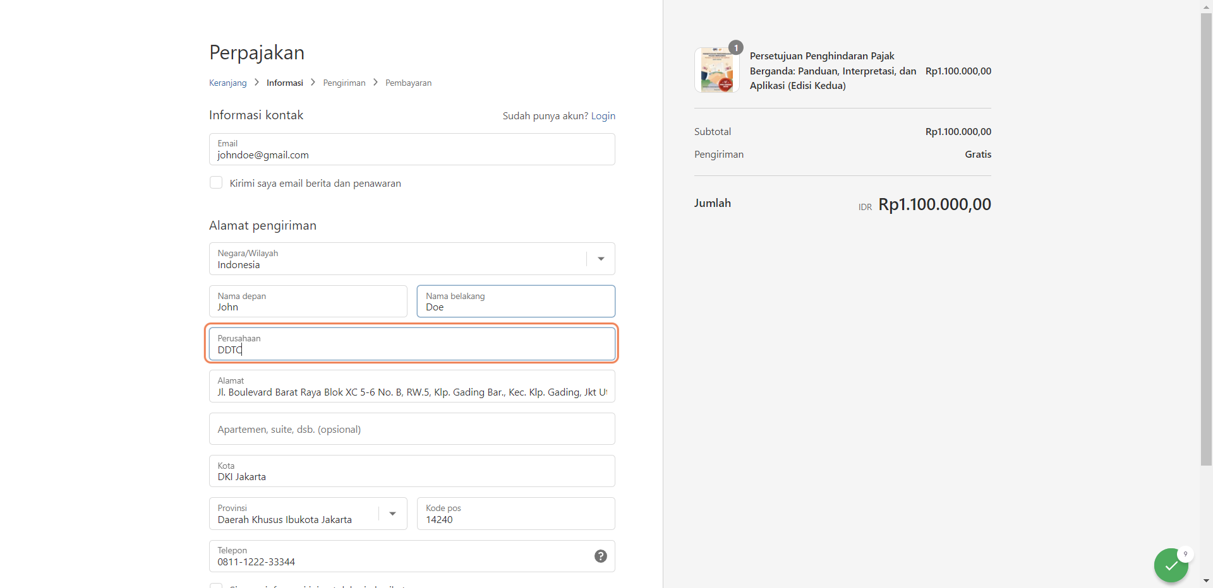Click the Perpajakan store title

tap(257, 52)
